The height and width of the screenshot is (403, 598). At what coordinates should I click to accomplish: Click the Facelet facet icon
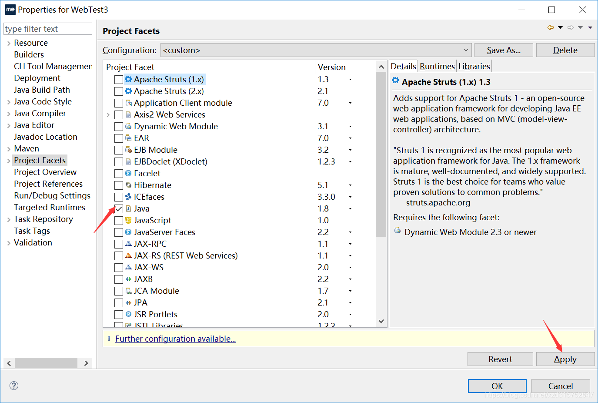pyautogui.click(x=128, y=173)
